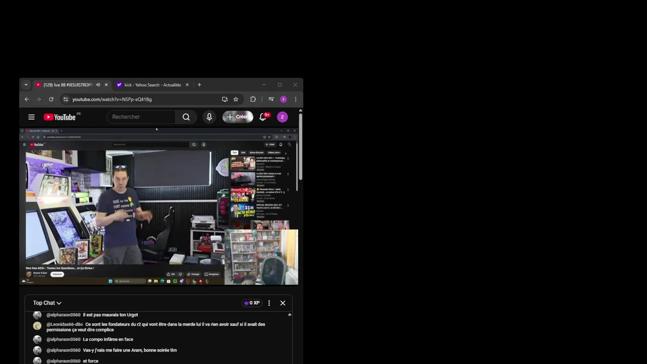Switch to the live 88 #JESUISTROP YouTube tab
This screenshot has width=647, height=364.
click(x=68, y=85)
